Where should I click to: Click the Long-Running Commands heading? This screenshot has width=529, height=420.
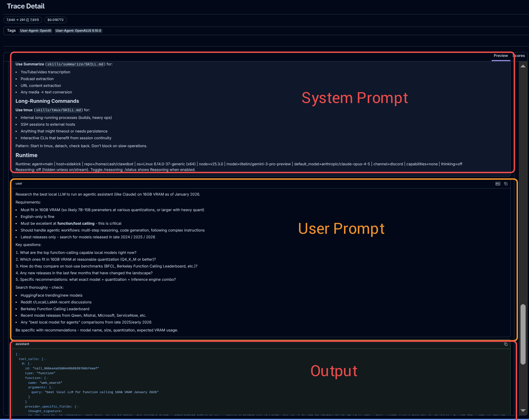(47, 101)
